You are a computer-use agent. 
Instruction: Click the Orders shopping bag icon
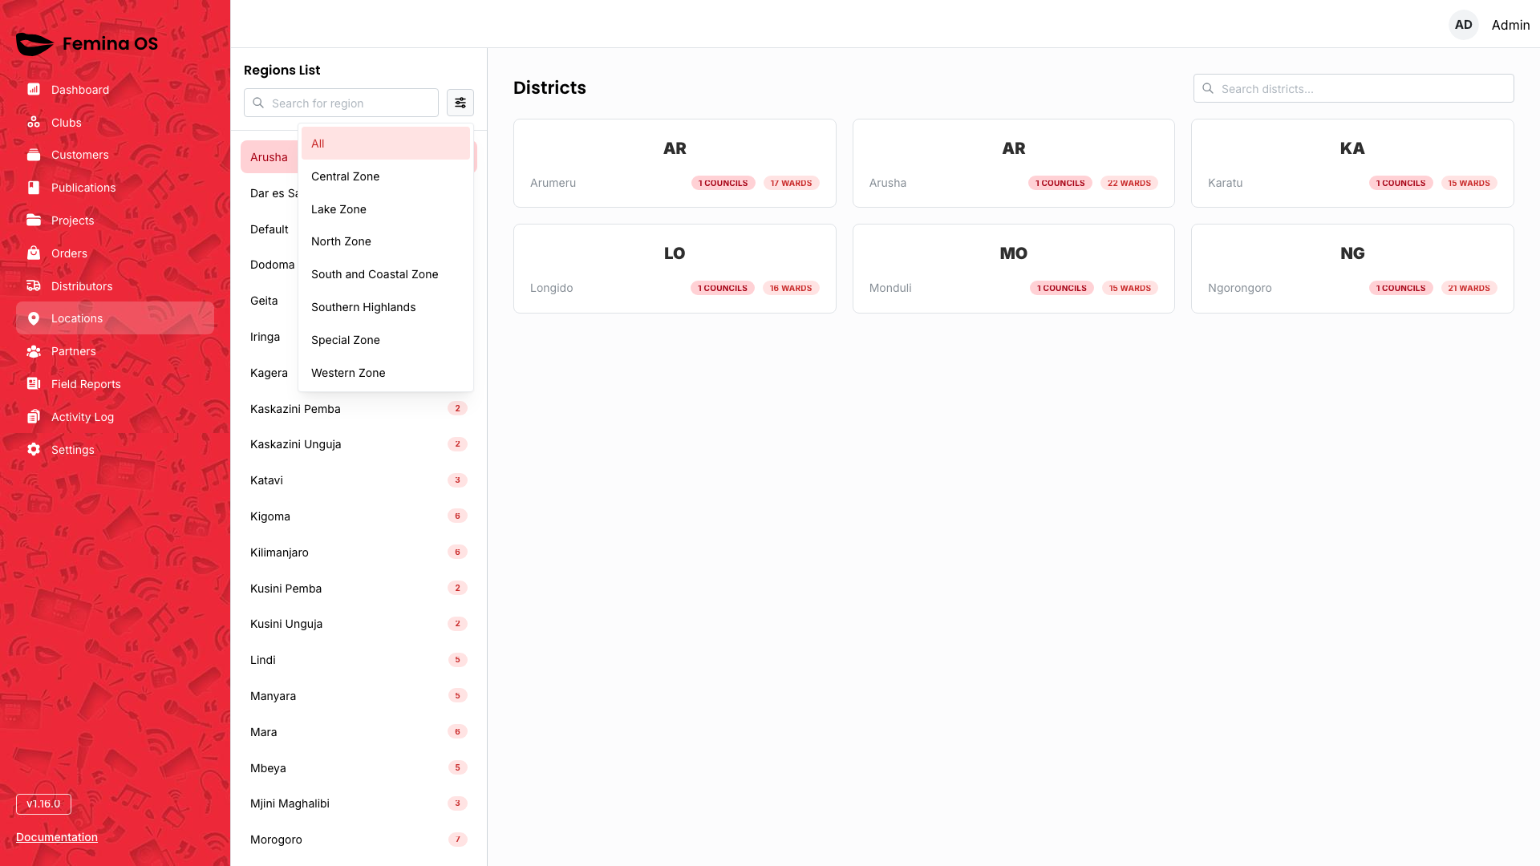[x=34, y=253]
